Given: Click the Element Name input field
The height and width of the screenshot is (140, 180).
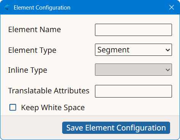Looking at the screenshot, I should (133, 30).
